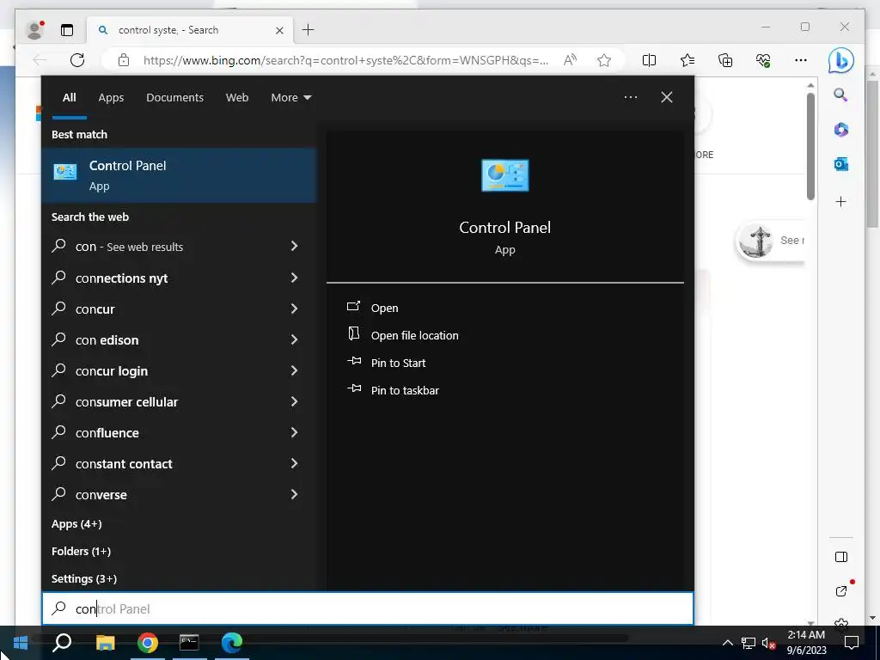Click the Bing page vertical scrollbar
Image resolution: width=880 pixels, height=660 pixels.
[810, 146]
